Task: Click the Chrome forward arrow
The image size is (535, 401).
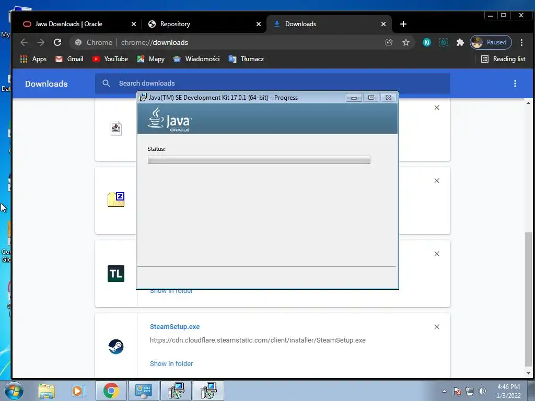Action: [x=41, y=42]
